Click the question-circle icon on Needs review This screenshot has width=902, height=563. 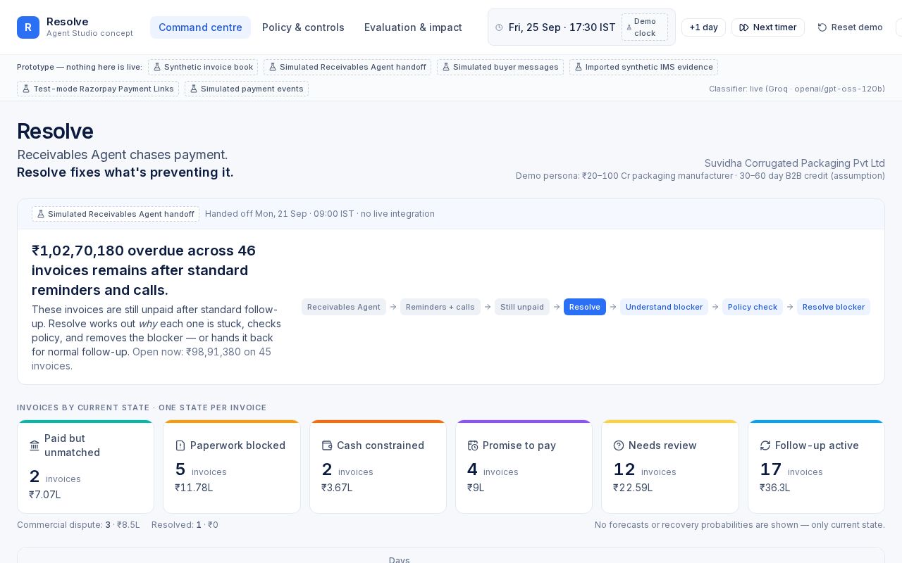619,445
